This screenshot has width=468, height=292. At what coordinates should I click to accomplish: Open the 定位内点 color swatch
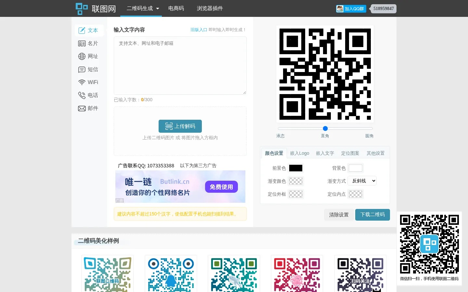click(x=356, y=194)
